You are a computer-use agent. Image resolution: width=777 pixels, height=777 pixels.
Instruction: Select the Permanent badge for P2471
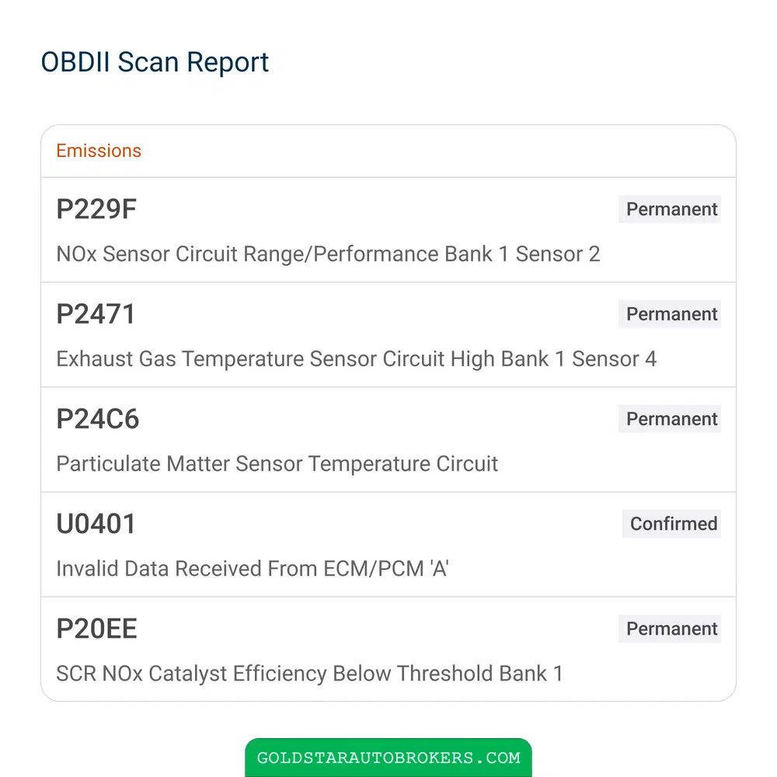click(x=670, y=314)
